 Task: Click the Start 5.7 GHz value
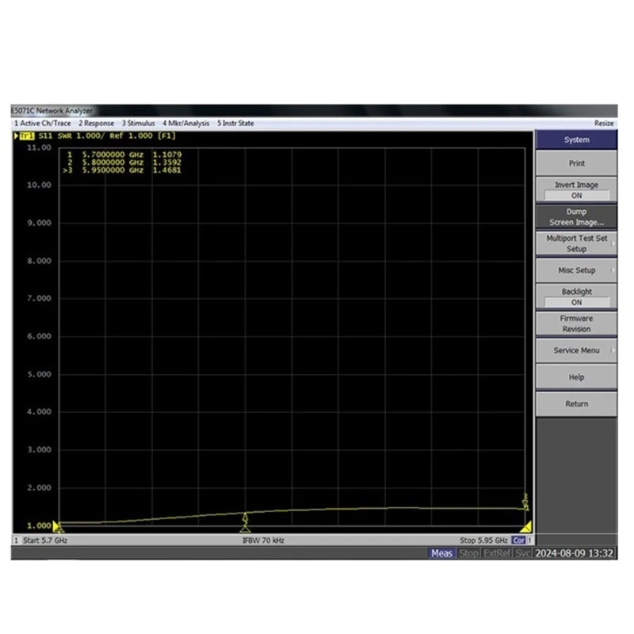pyautogui.click(x=45, y=540)
